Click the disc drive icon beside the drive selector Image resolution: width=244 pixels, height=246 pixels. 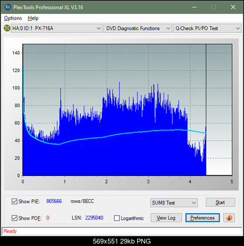point(7,28)
